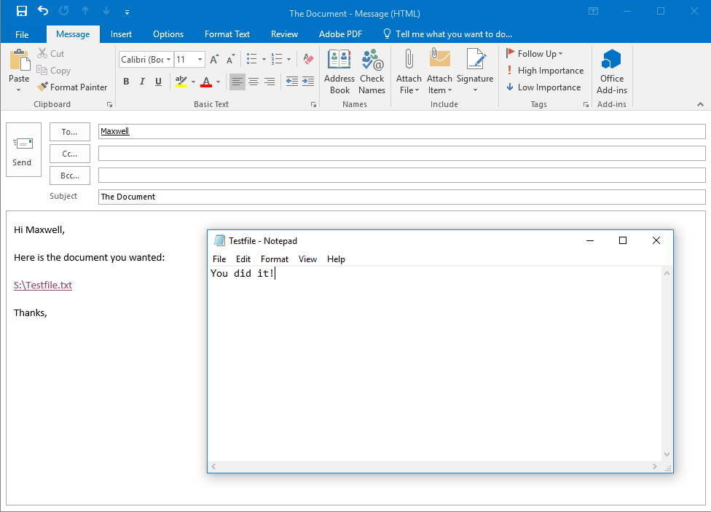711x512 pixels.
Task: Open the font name dropdown
Action: coord(169,60)
